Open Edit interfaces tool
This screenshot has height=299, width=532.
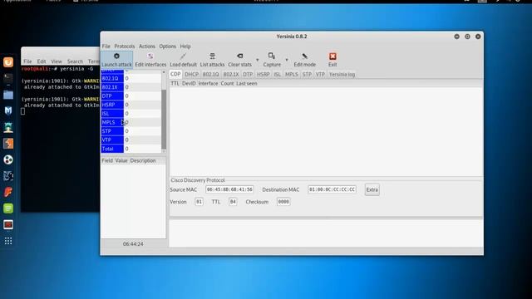pyautogui.click(x=150, y=60)
